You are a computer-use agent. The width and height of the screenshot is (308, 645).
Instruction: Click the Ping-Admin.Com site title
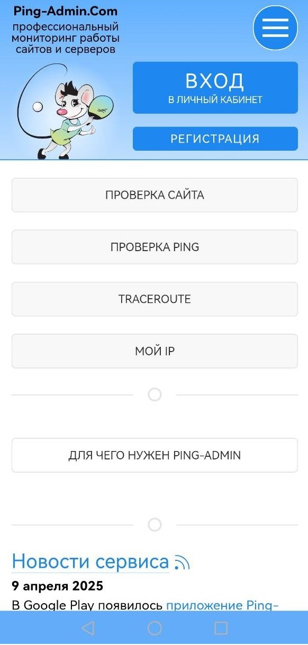coord(65,11)
